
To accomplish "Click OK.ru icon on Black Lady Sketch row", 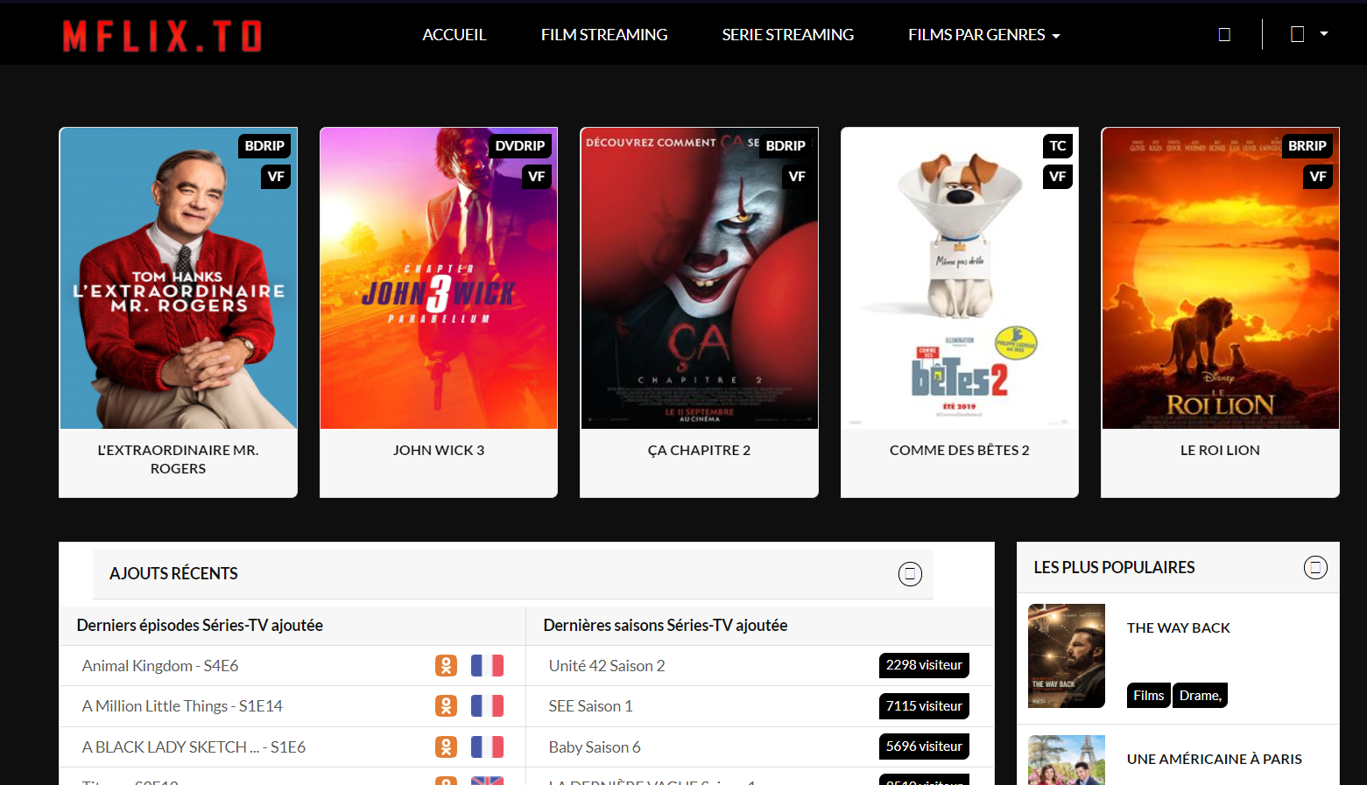I will (447, 747).
